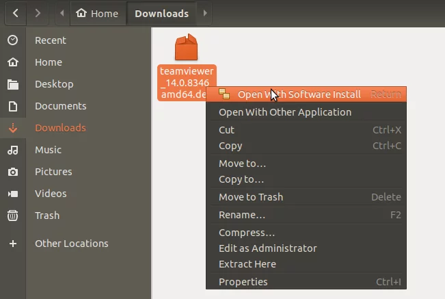Open Desktop label in the sidebar
Viewport: 445px width, 299px height.
click(x=54, y=84)
